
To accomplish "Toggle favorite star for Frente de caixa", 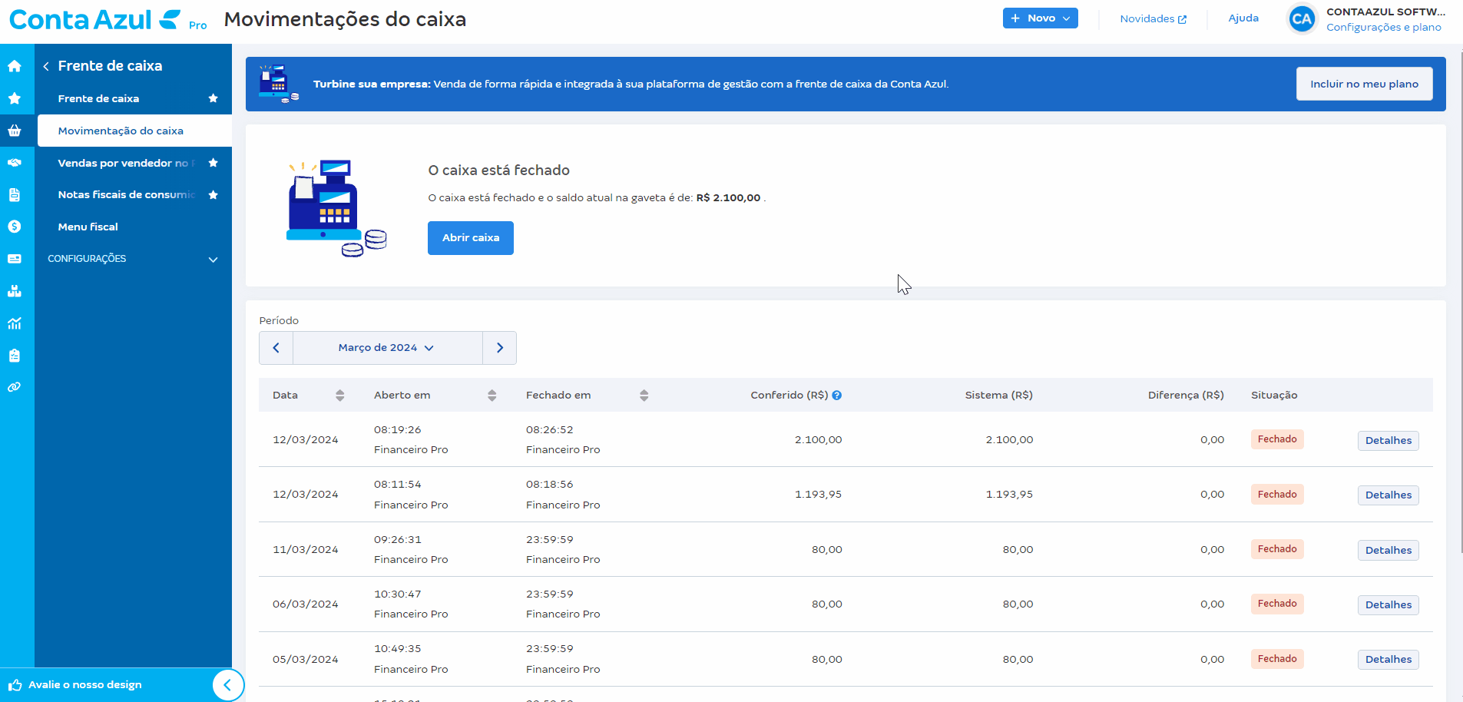I will (x=213, y=98).
